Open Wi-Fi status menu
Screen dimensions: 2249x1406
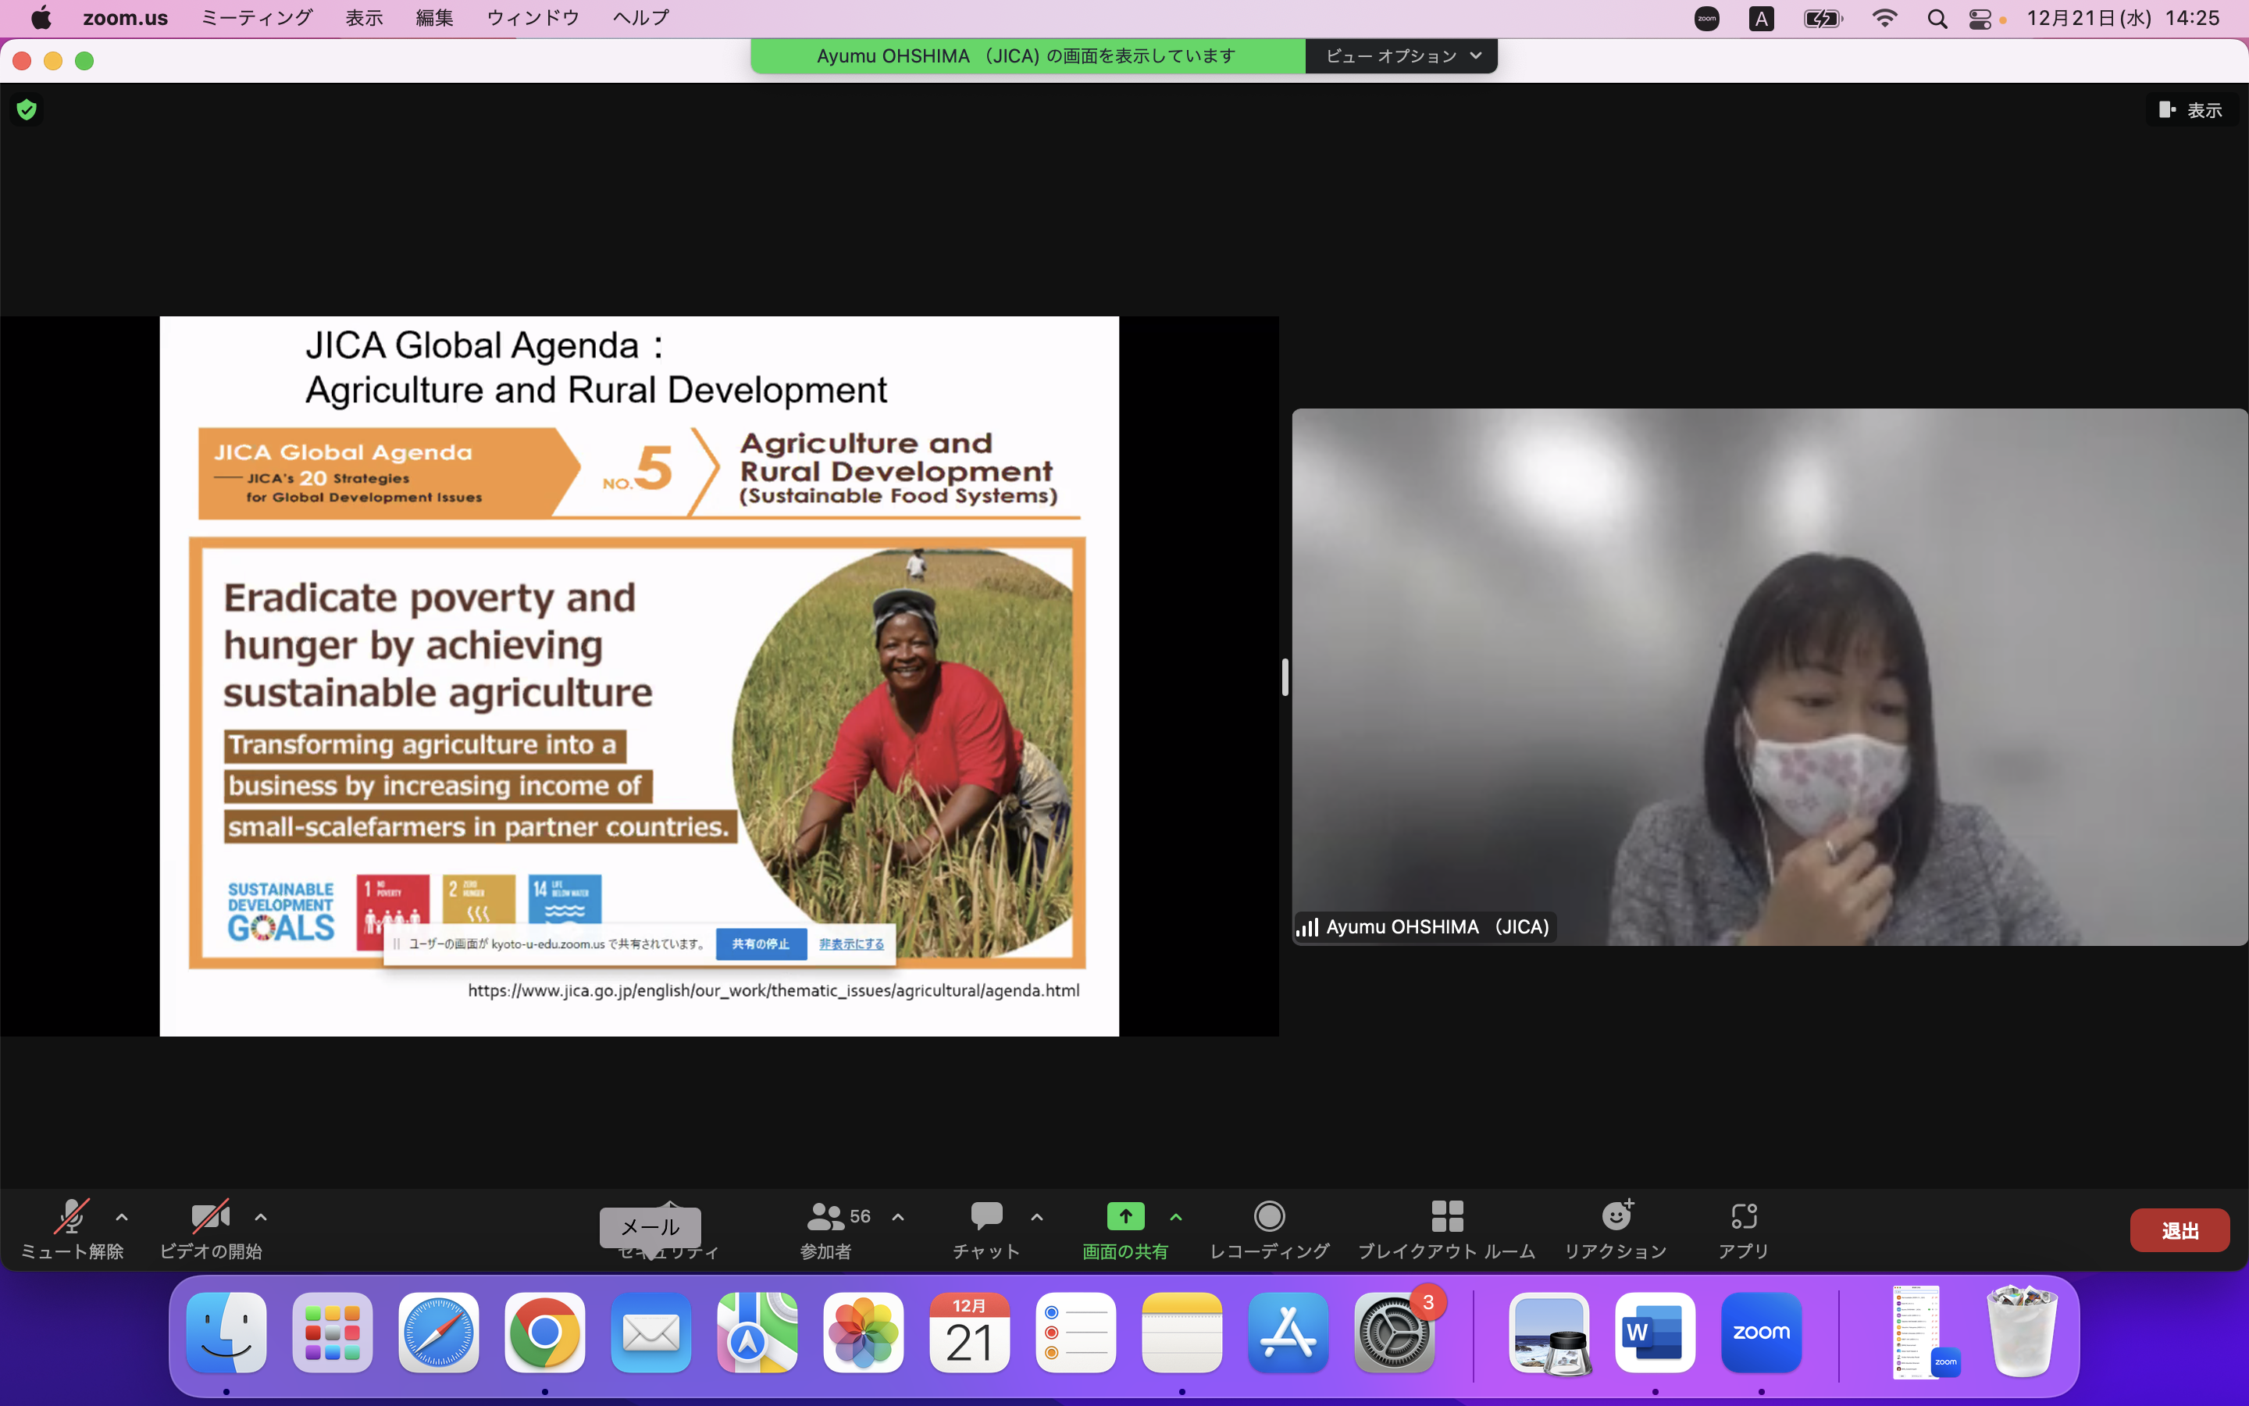pyautogui.click(x=1884, y=19)
